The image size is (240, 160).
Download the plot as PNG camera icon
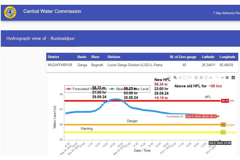click(x=169, y=78)
